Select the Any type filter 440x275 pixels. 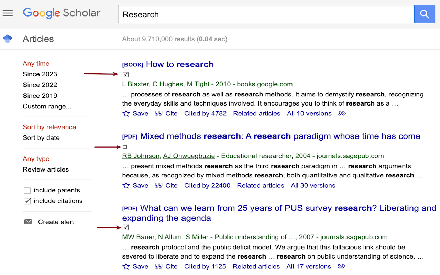[36, 159]
